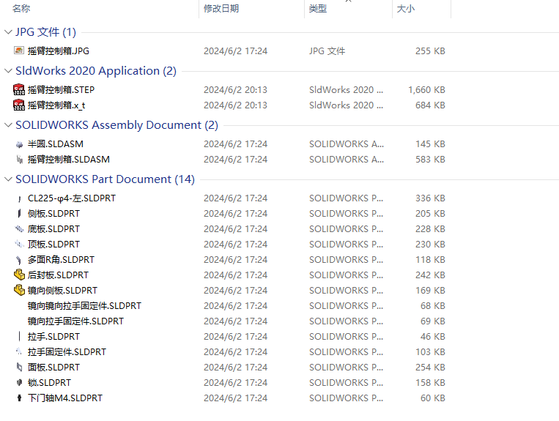Screen dimensions: 559x421
Task: Select file name 拉手固定件.SLDPRT
Action: pos(67,351)
